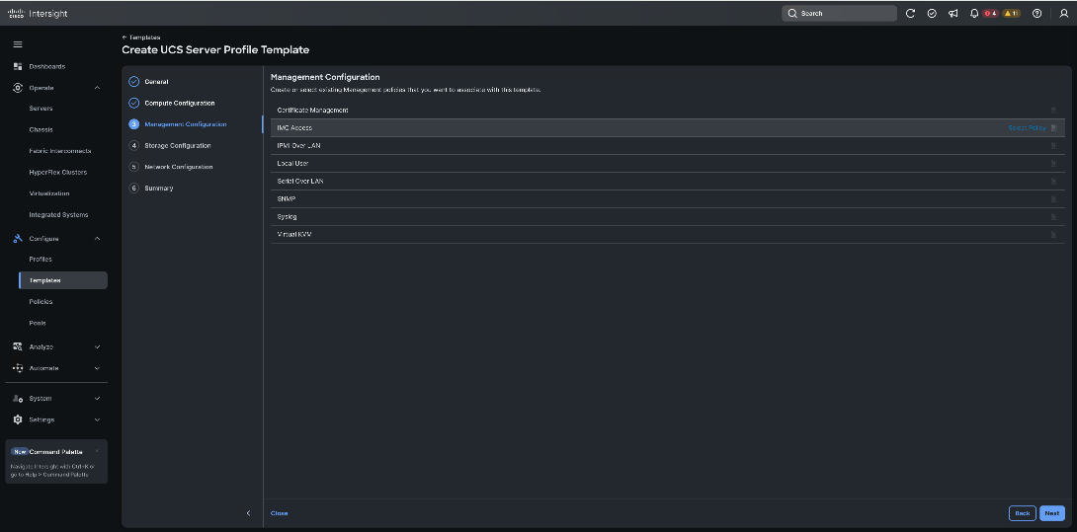The height and width of the screenshot is (532, 1077).
Task: Select the Syslog row text
Action: 288,217
